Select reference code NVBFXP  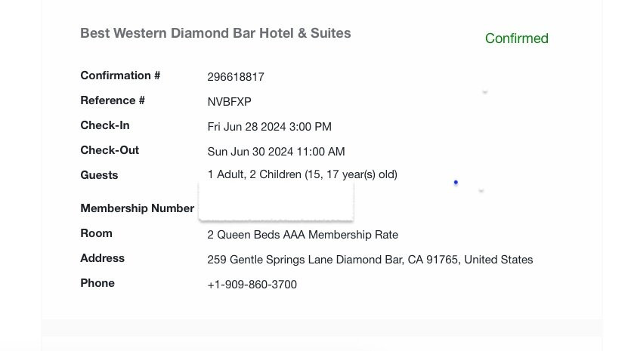229,102
